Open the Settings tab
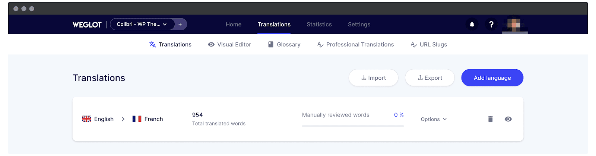The image size is (596, 156). pyautogui.click(x=359, y=24)
